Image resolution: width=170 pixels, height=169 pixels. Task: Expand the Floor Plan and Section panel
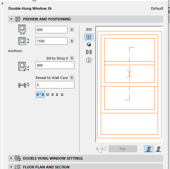pyautogui.click(x=11, y=167)
